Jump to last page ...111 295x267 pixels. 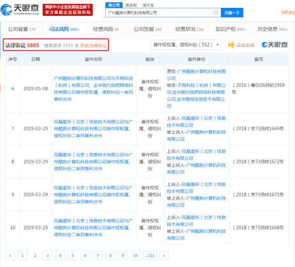(x=150, y=256)
